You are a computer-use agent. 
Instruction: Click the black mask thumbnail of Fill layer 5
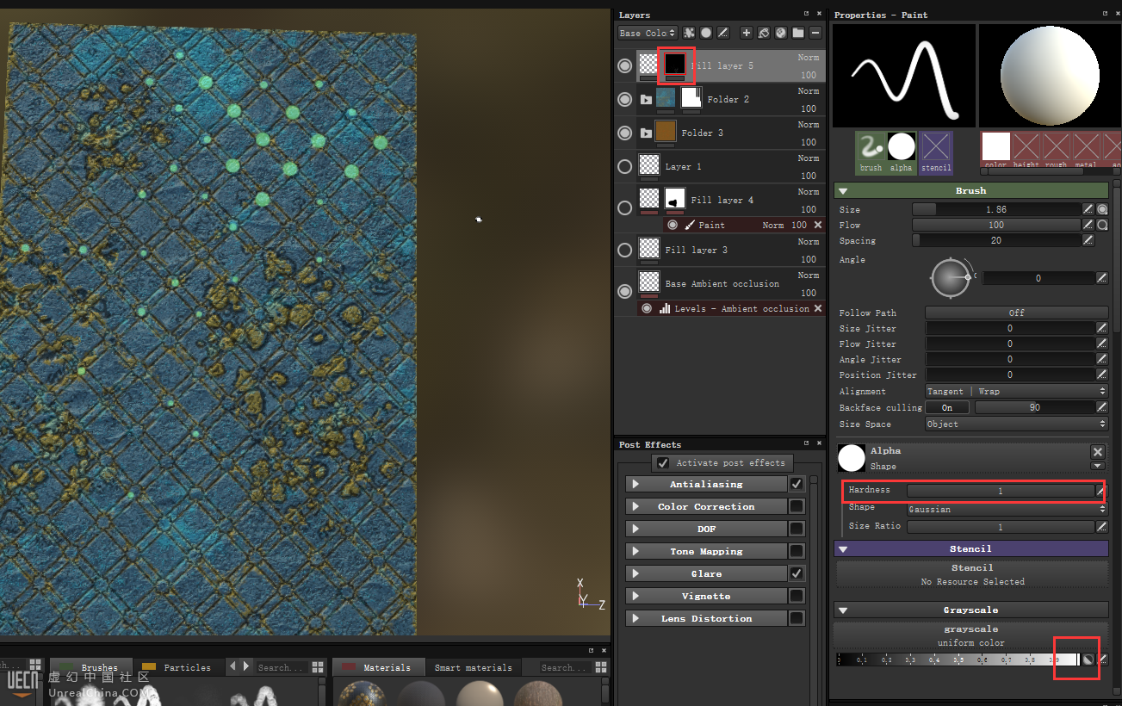(x=675, y=65)
